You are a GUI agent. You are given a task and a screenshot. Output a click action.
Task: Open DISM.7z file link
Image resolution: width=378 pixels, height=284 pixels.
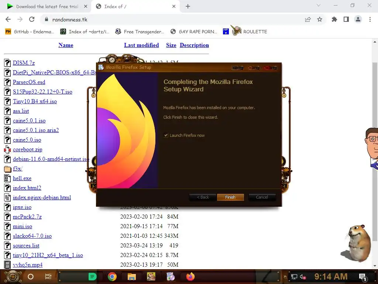(24, 63)
